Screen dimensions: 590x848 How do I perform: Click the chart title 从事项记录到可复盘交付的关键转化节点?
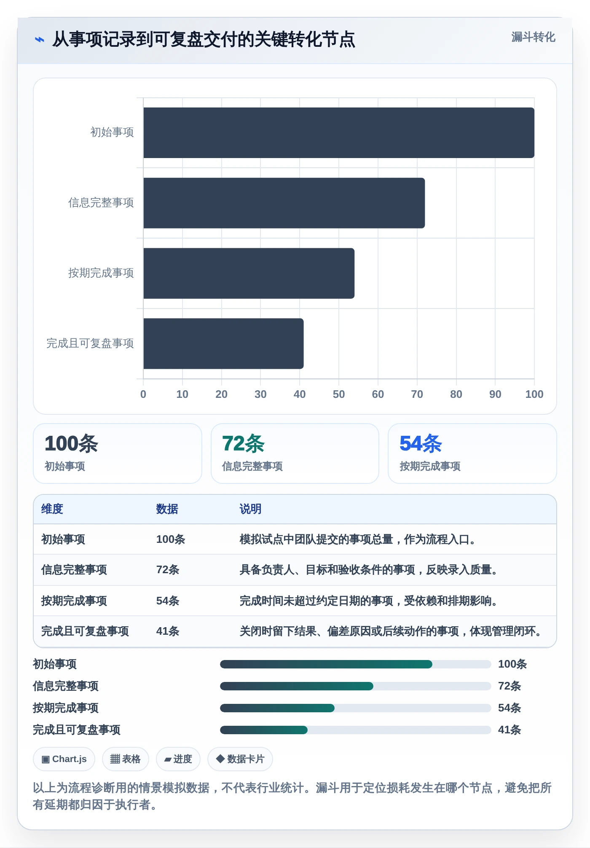point(204,40)
